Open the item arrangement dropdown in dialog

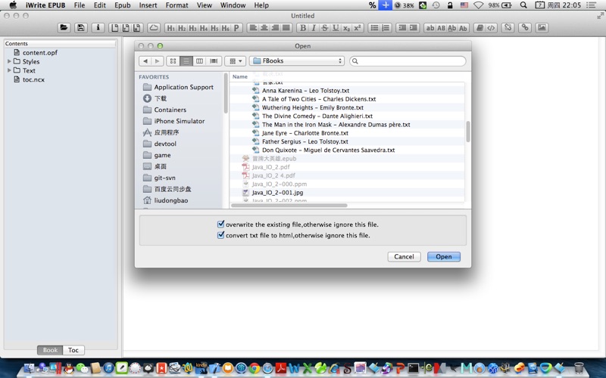[236, 61]
